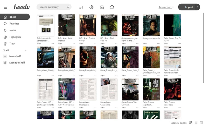Open settings gear icon

click(91, 7)
